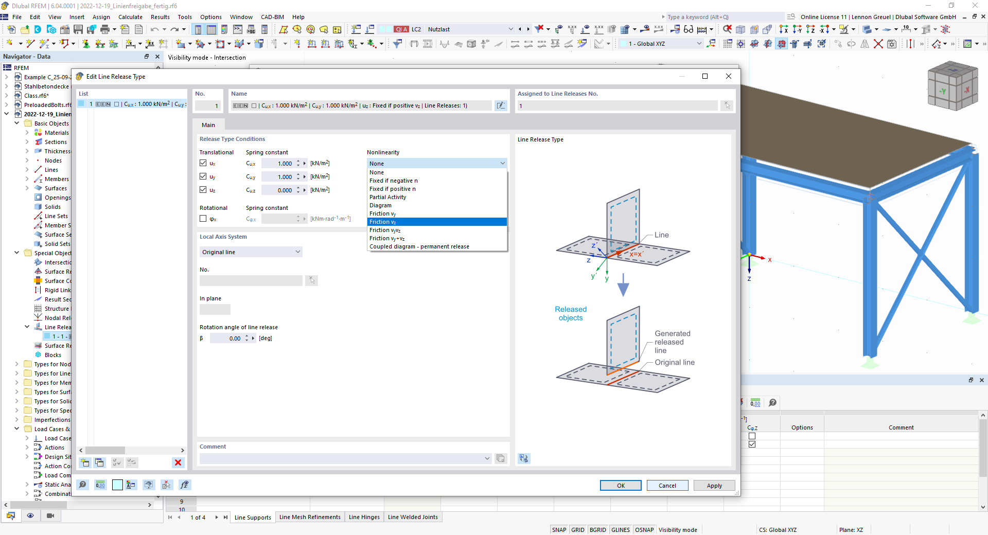Click the New line release type icon

85,462
